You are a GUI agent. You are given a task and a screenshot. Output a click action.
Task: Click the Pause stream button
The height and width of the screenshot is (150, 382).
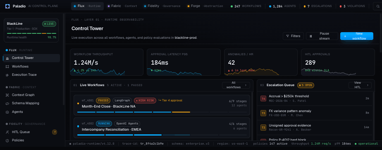pos(322,36)
